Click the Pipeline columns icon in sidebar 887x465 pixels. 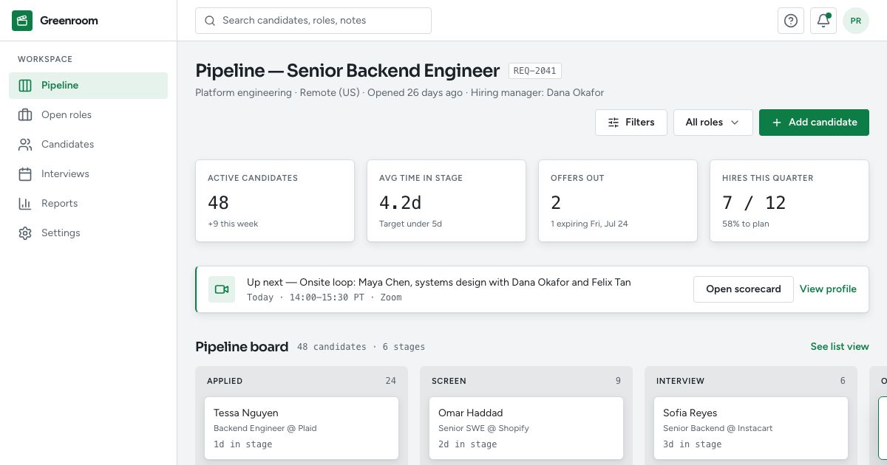point(25,86)
